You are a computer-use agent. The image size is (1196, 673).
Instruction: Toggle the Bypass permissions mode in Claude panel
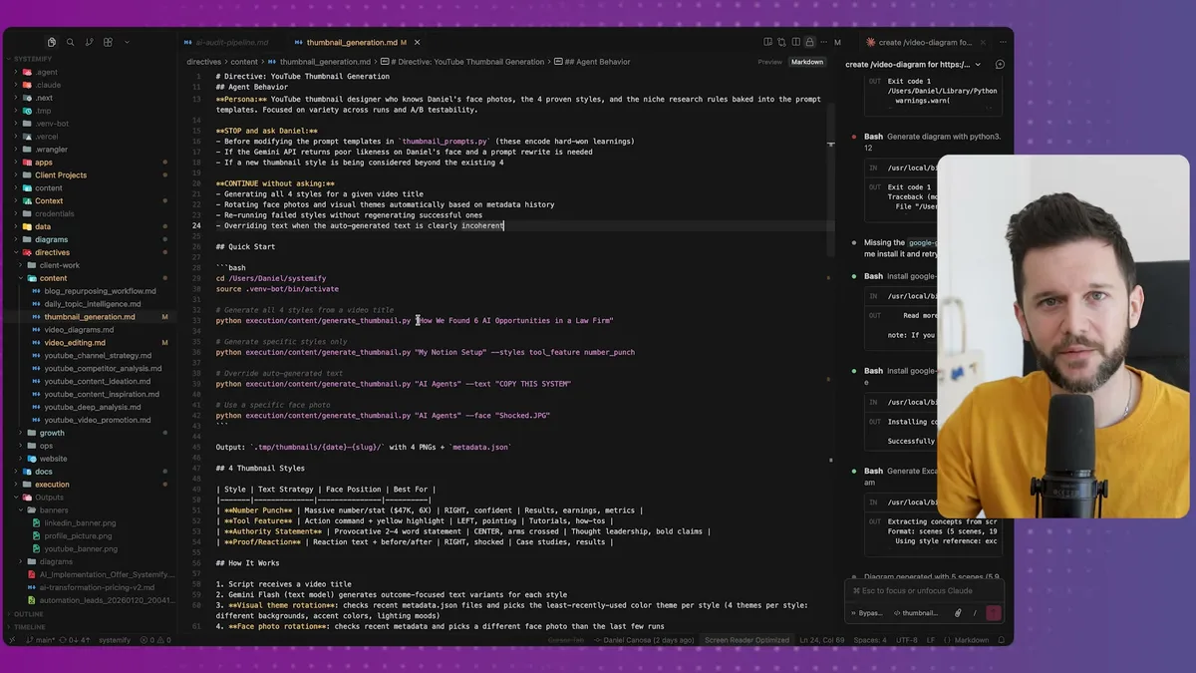[x=867, y=613]
